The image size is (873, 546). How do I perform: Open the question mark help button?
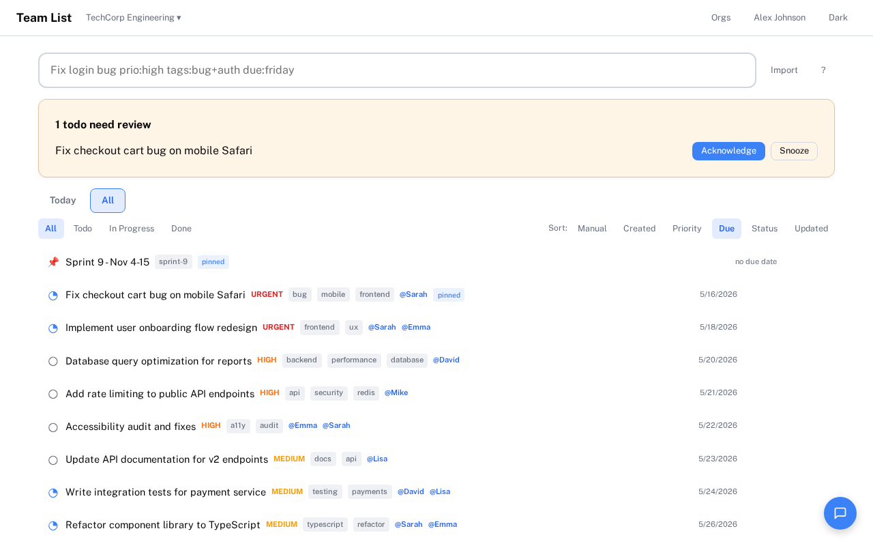823,70
